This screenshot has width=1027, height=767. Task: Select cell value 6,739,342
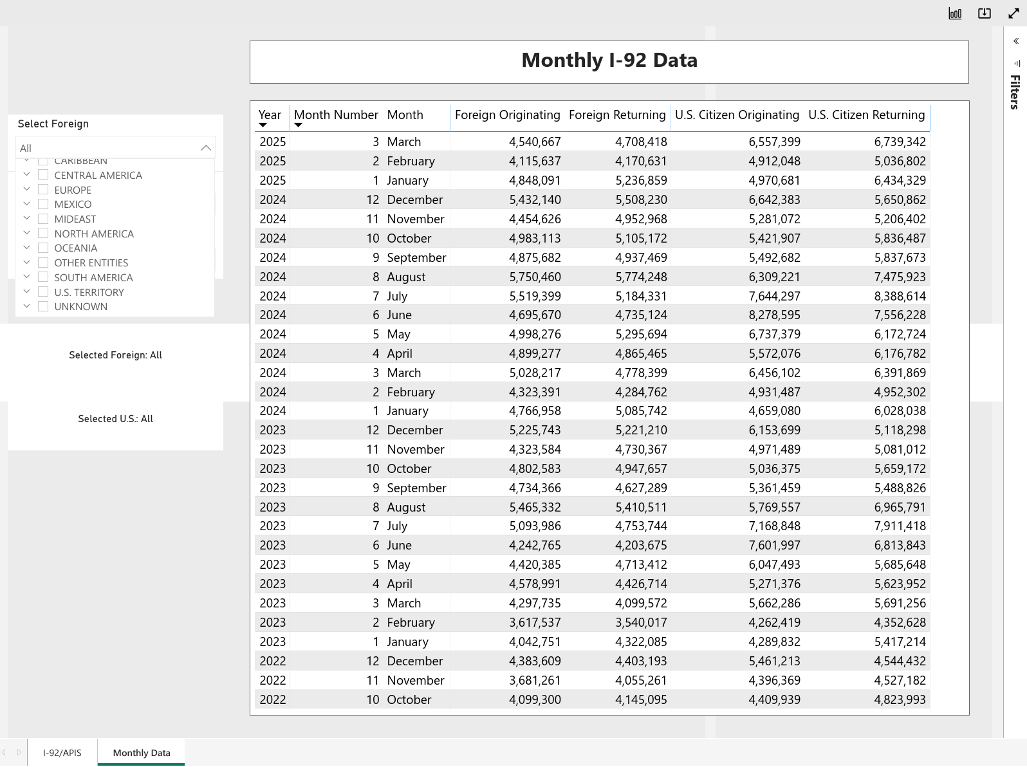tap(900, 142)
